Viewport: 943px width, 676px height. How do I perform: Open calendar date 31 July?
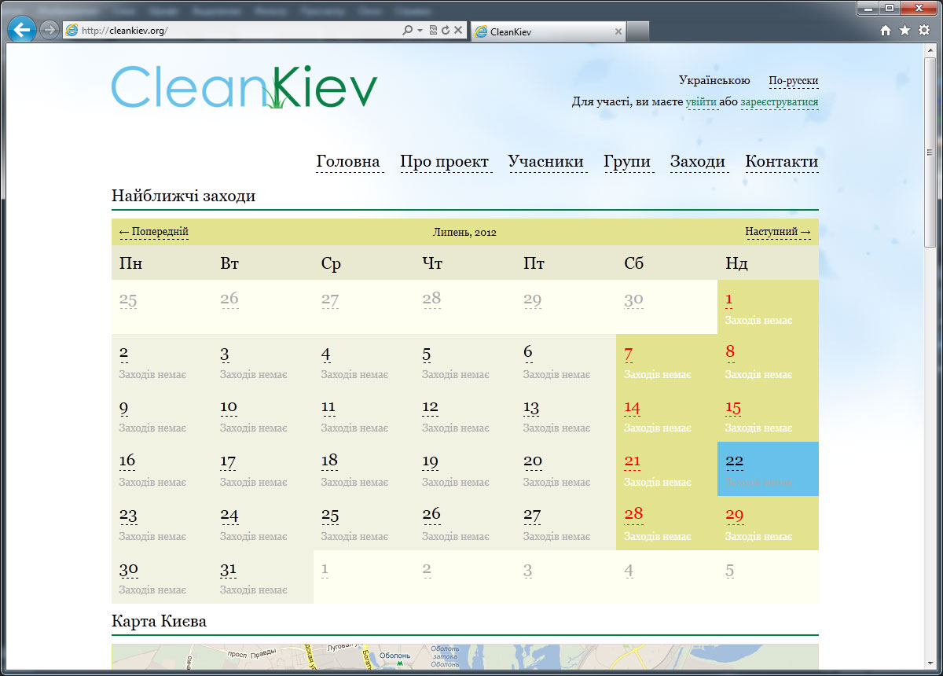click(229, 570)
